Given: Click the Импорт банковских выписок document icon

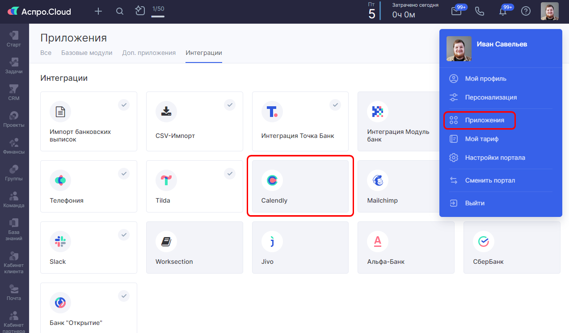Looking at the screenshot, I should click(60, 112).
